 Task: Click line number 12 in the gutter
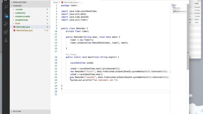56,37
